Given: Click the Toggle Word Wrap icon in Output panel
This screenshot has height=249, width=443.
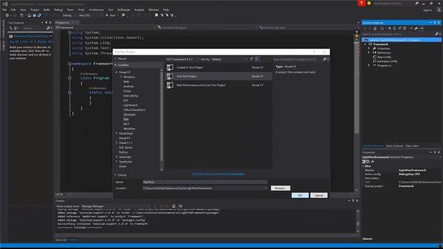Looking at the screenshot, I should 180,206.
